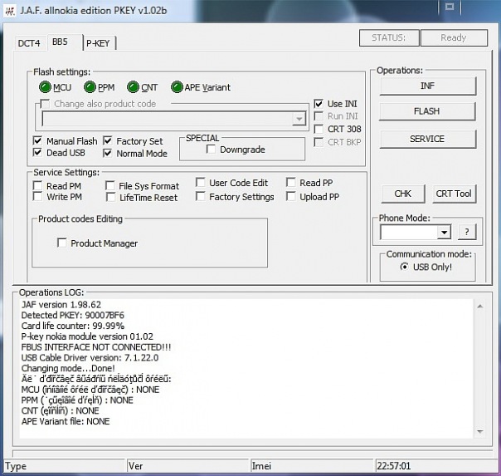Click the INF operation button
501x476 pixels.
427,86
